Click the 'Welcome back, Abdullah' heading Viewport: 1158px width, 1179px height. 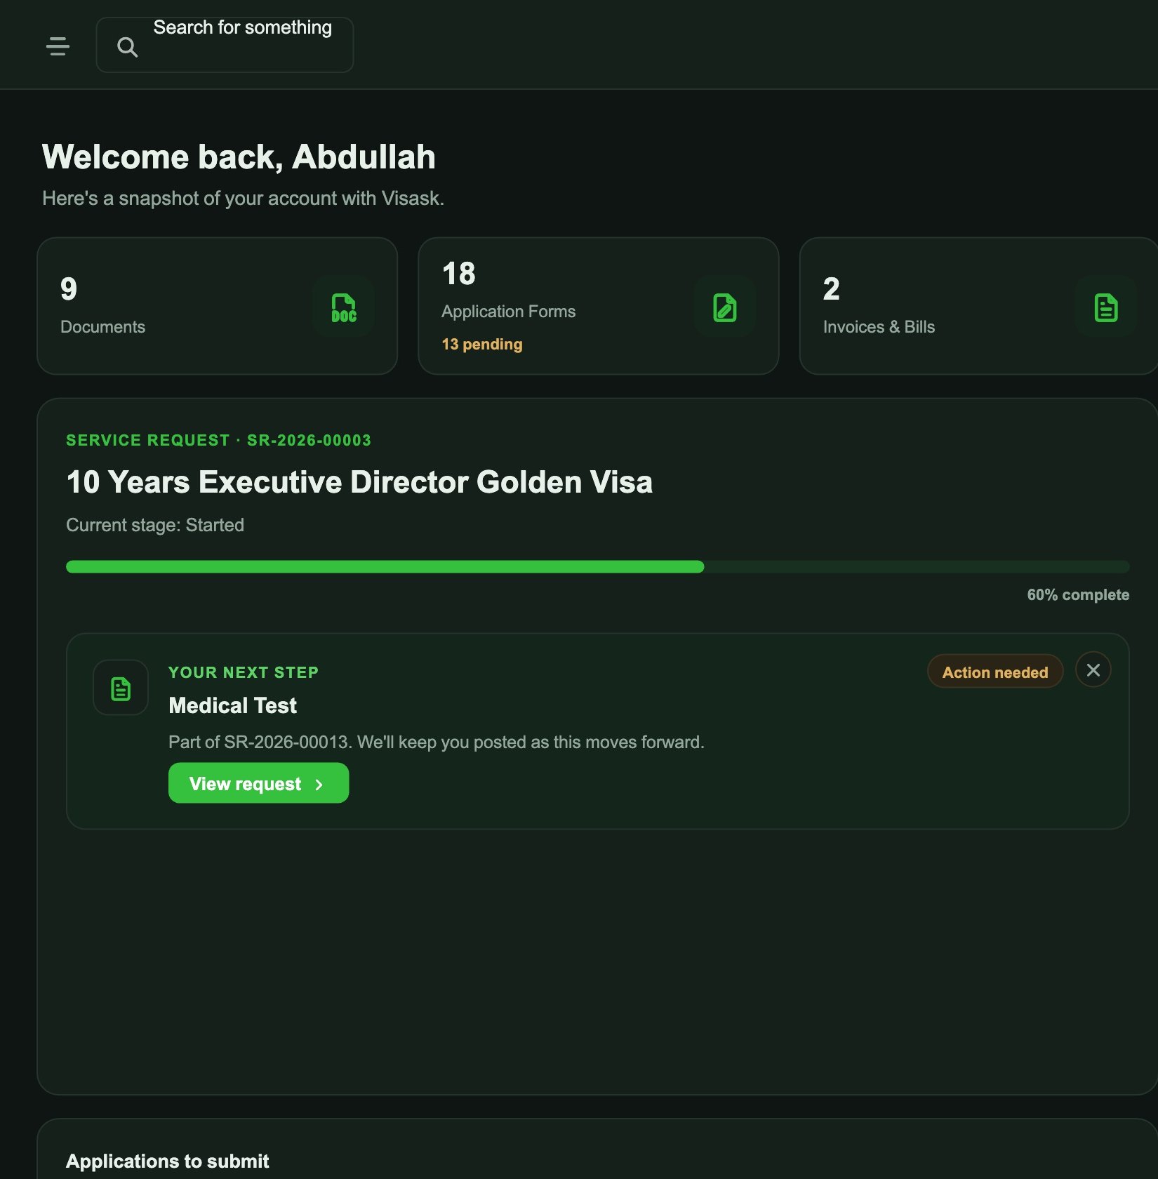[x=239, y=156]
